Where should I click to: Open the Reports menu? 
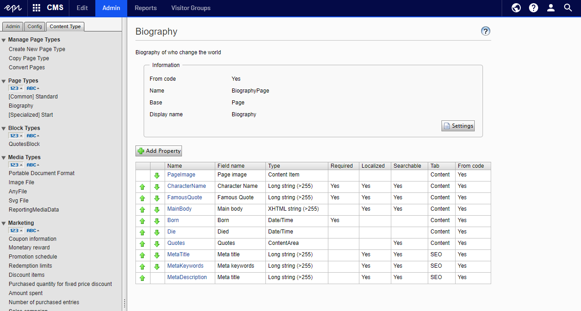point(145,8)
